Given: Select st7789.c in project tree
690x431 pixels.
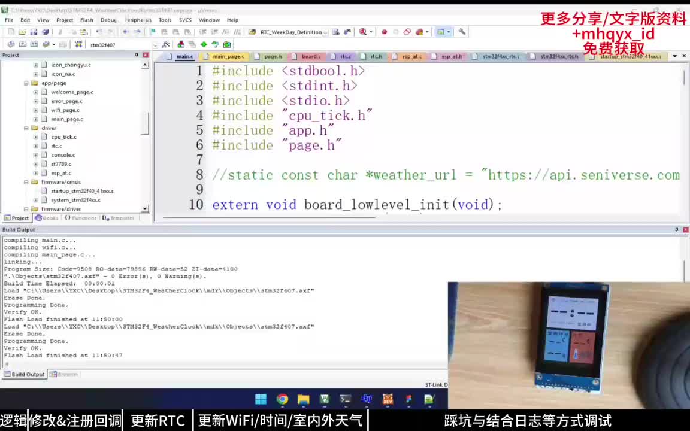Looking at the screenshot, I should click(61, 164).
